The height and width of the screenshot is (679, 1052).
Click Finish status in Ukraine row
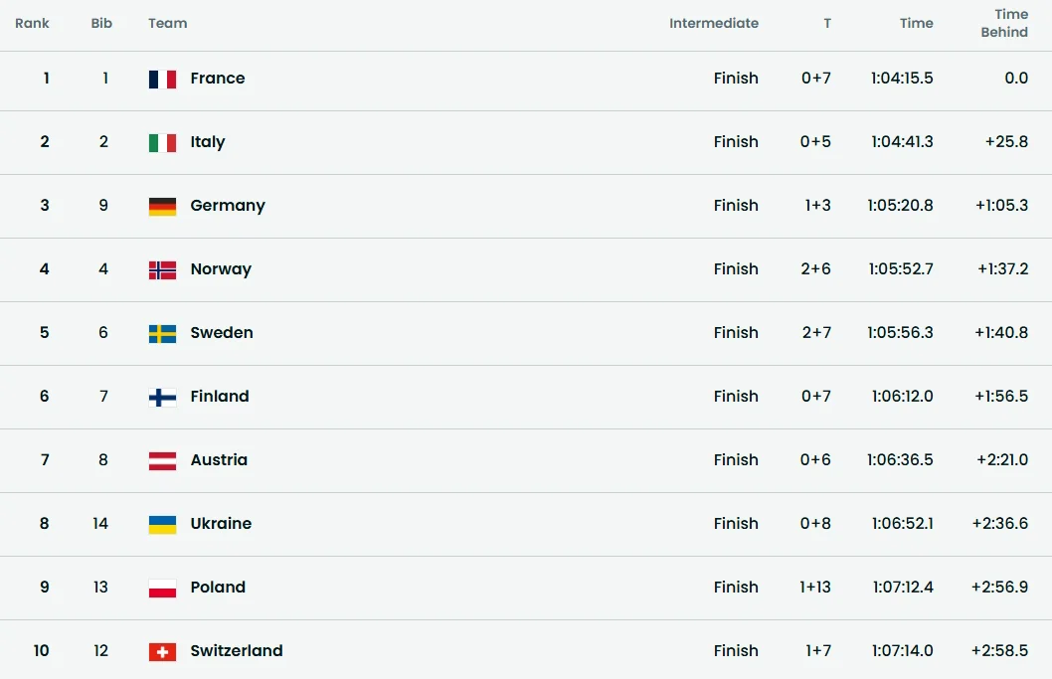click(x=736, y=524)
